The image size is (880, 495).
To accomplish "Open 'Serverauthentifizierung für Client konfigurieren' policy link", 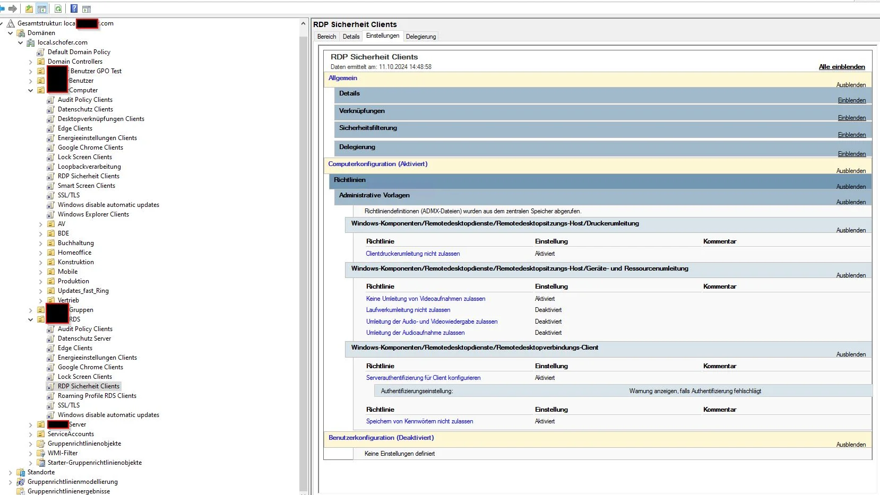I will point(423,378).
